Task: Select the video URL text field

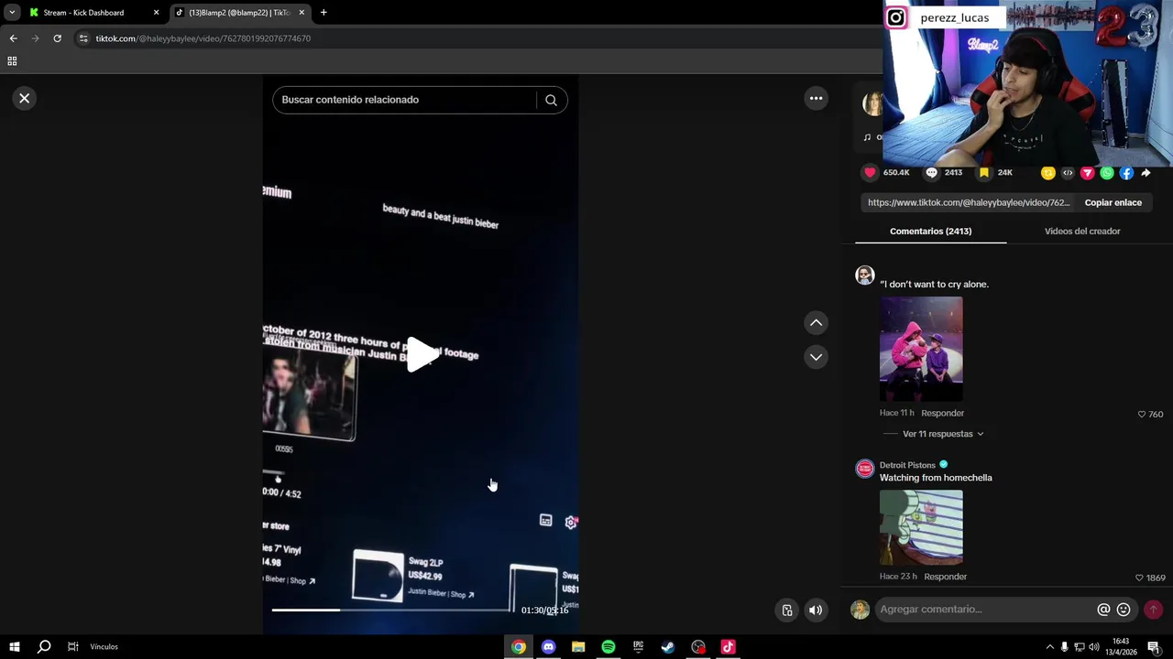Action: (x=969, y=202)
